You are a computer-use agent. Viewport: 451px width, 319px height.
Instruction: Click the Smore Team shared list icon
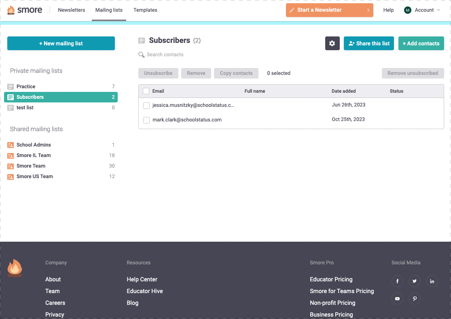coord(11,166)
